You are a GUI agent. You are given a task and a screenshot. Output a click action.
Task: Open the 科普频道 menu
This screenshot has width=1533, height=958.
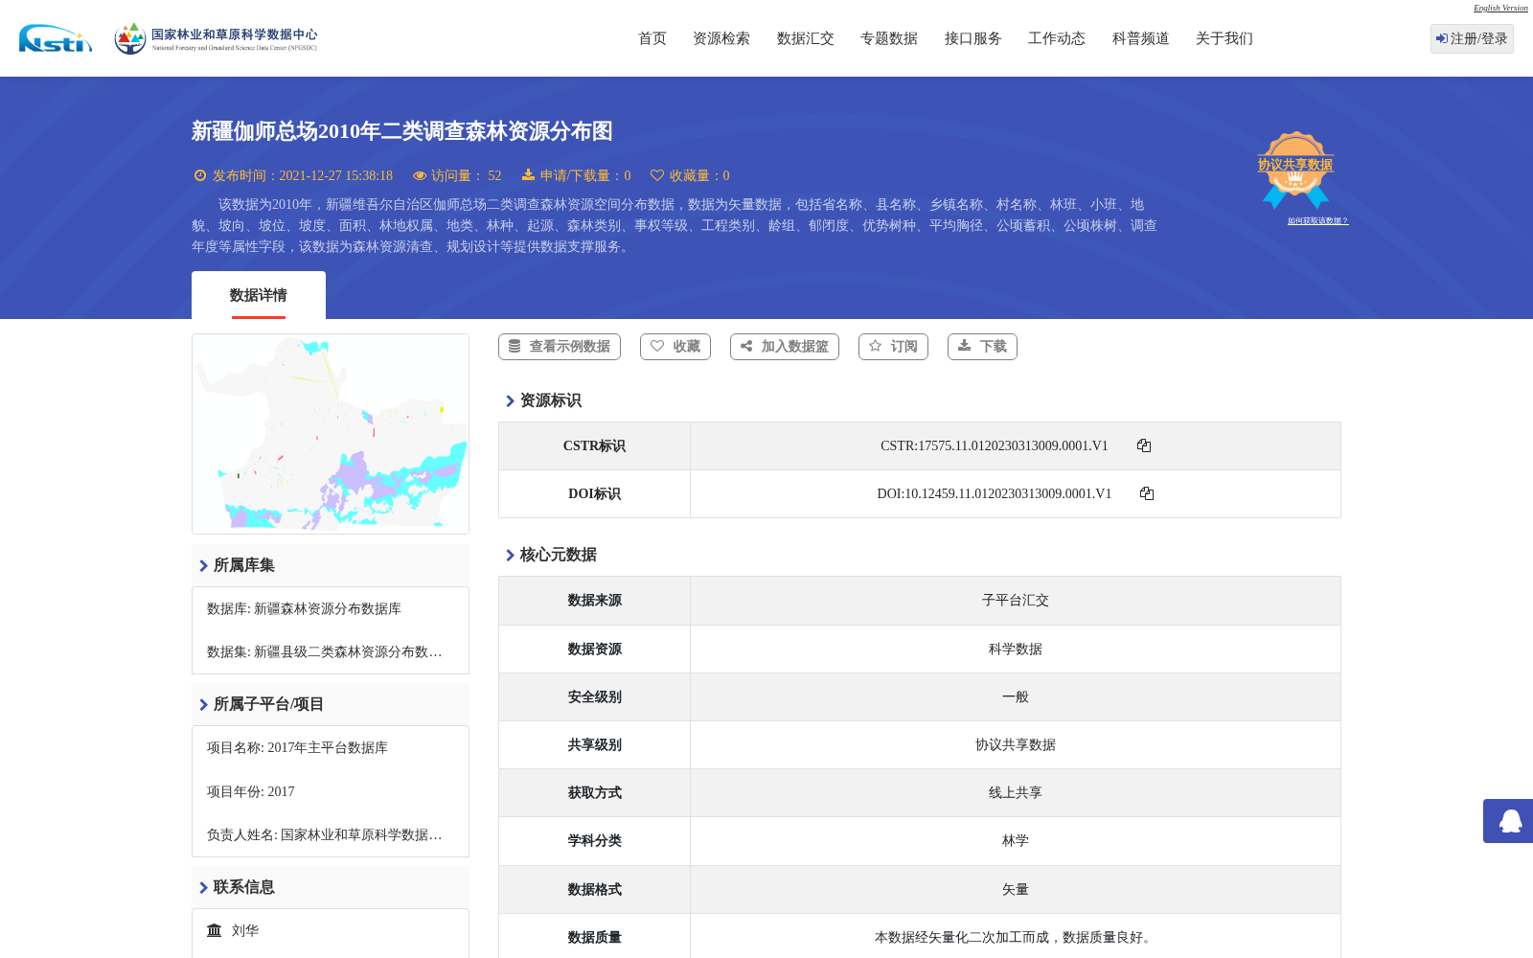(1141, 38)
